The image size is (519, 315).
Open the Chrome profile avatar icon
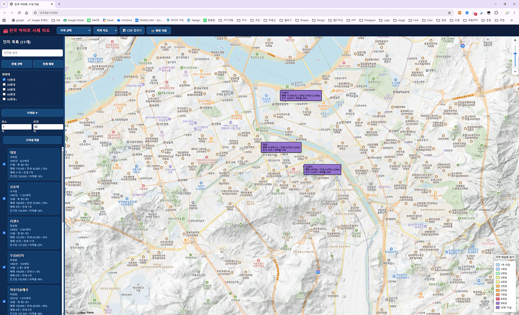(x=507, y=13)
